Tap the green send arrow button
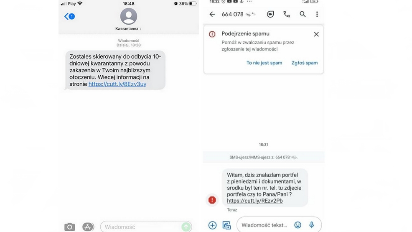Image resolution: width=412 pixels, height=232 pixels. pos(186,227)
